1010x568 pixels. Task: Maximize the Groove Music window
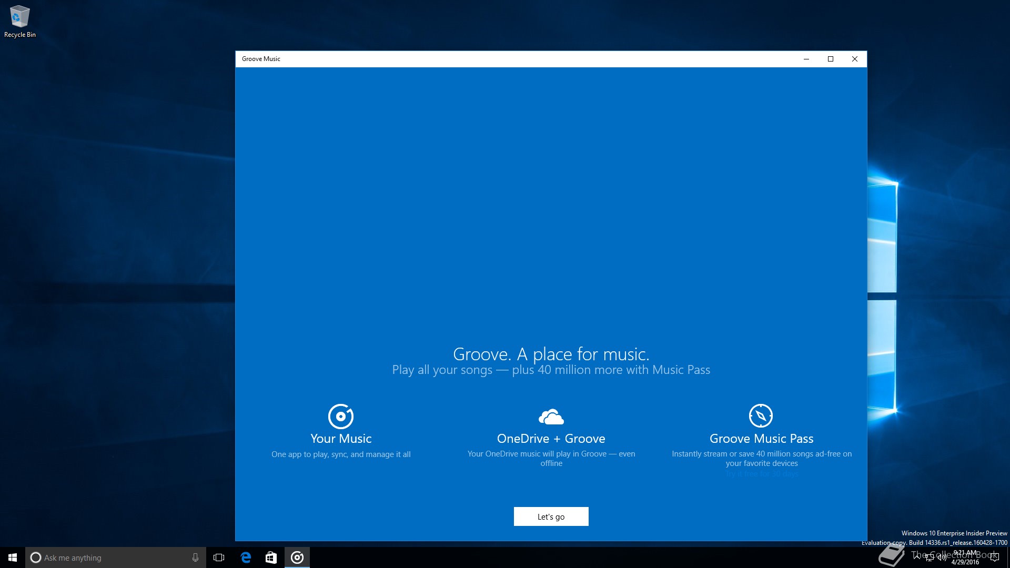click(831, 59)
